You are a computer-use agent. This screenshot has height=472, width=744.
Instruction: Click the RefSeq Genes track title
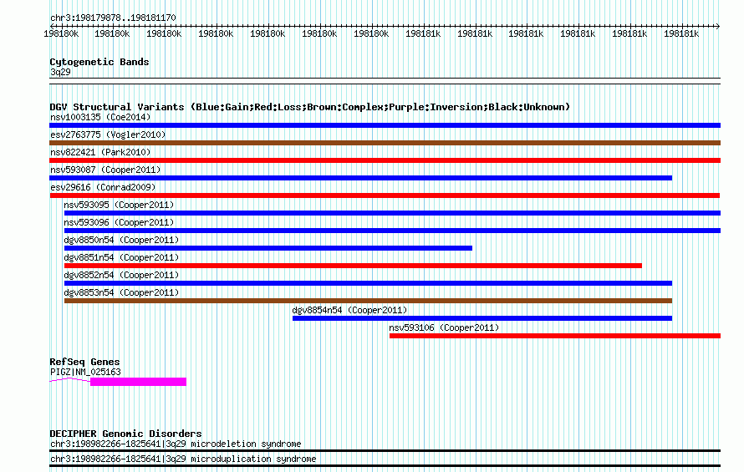coord(84,362)
